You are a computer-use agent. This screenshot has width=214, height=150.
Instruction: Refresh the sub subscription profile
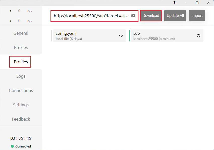click(x=198, y=36)
